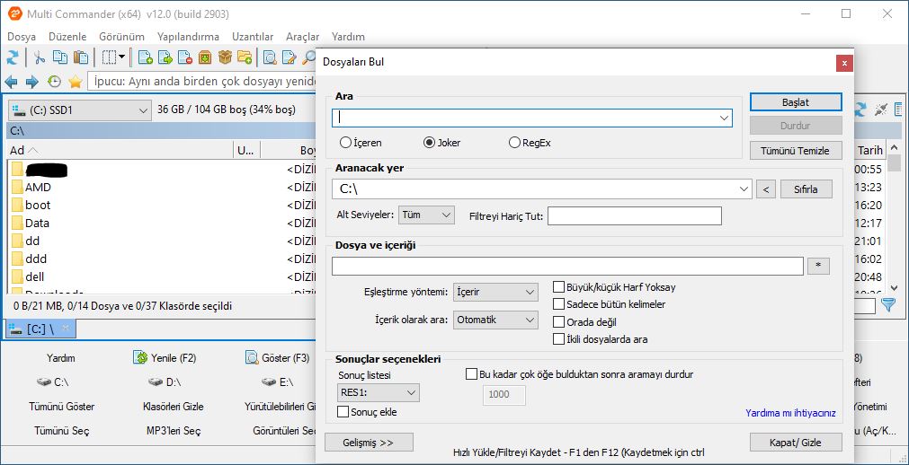Click the Dosya ve içeriği text field
This screenshot has height=465, width=909.
[x=567, y=266]
